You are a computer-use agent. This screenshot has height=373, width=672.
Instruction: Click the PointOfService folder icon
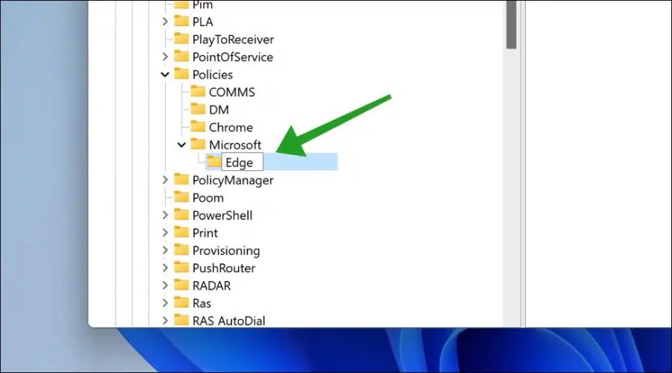pyautogui.click(x=181, y=56)
